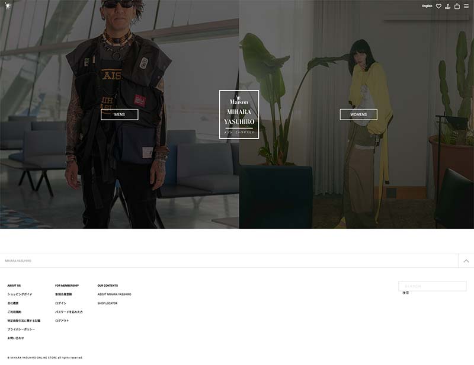Open お問い合わせ contact link

[16, 338]
